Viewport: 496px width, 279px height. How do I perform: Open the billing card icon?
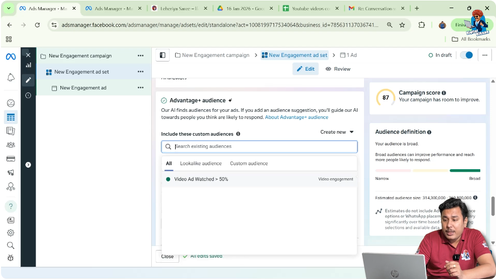(x=11, y=159)
